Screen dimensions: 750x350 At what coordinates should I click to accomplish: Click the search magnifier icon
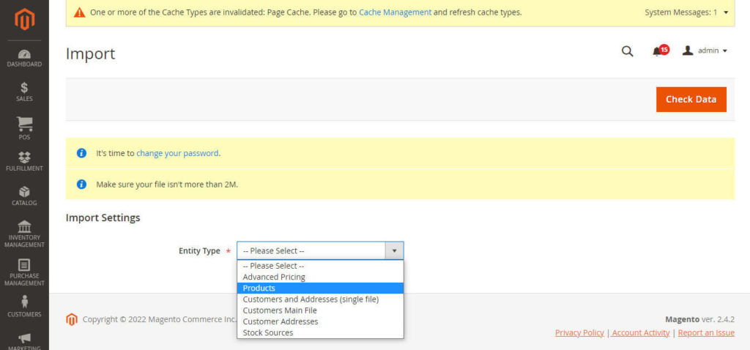click(627, 51)
